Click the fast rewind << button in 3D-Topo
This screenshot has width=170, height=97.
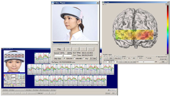click(125, 62)
